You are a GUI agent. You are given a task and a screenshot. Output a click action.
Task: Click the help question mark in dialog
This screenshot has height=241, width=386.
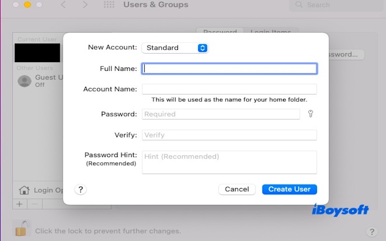[81, 189]
